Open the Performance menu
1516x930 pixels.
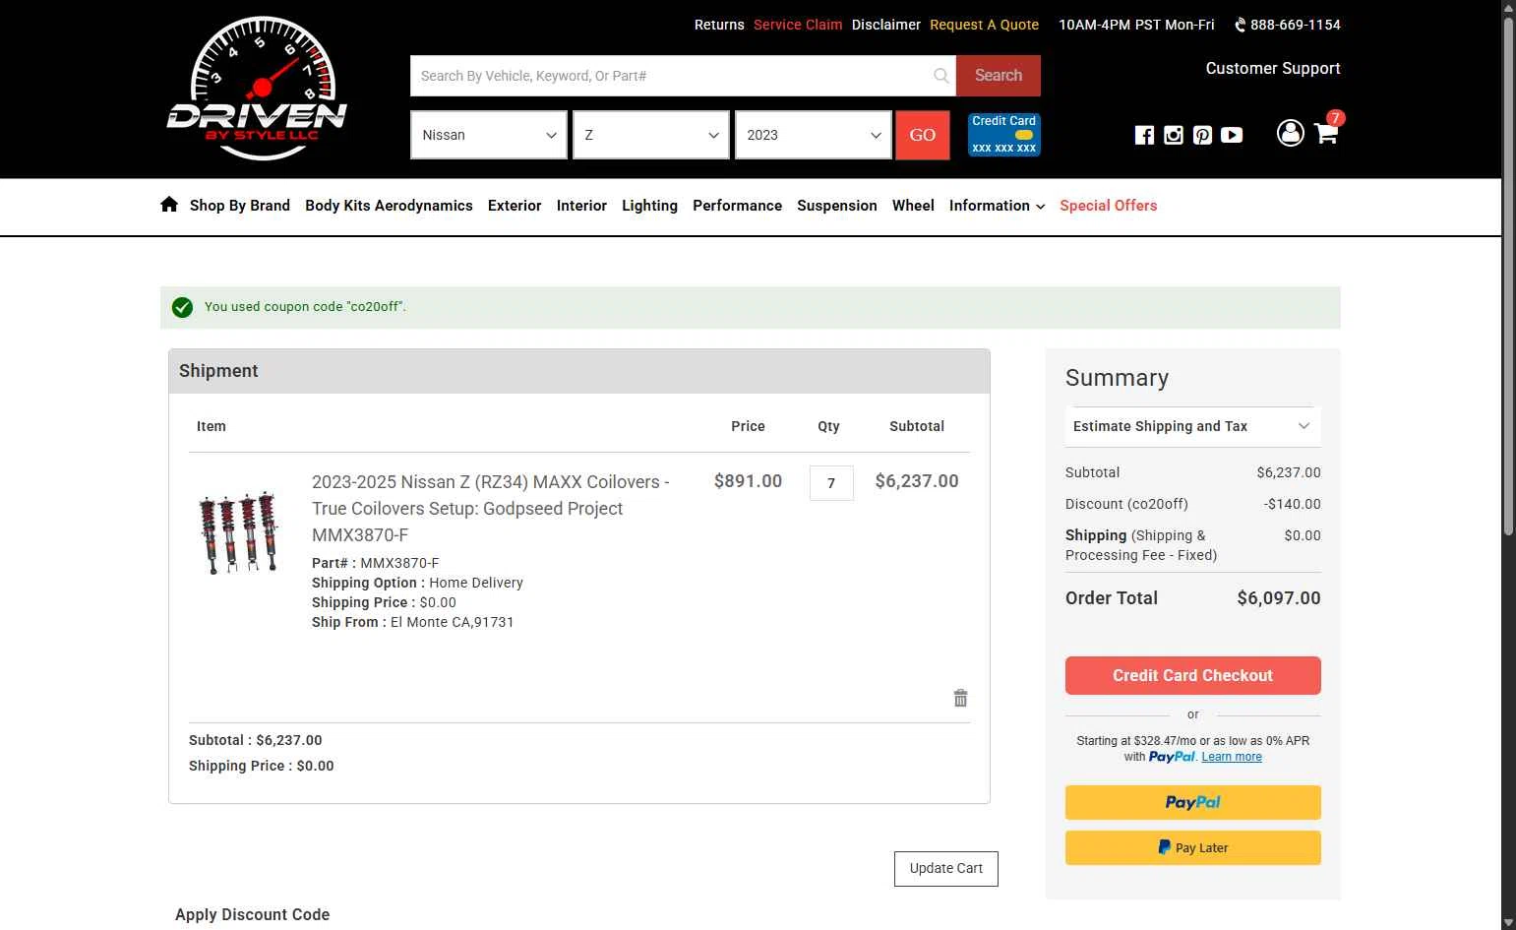[x=737, y=206]
